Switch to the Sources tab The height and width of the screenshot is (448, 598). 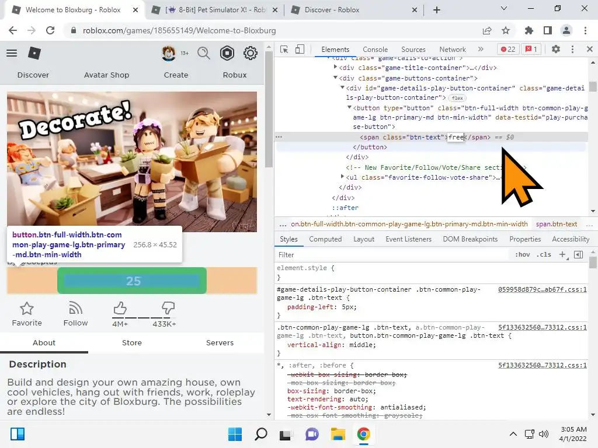(x=413, y=49)
